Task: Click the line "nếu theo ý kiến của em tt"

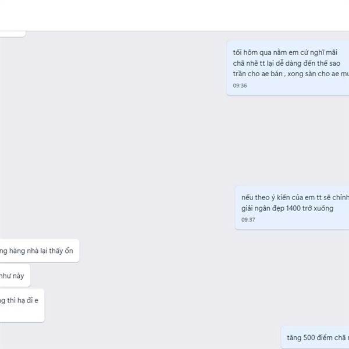Action: pyautogui.click(x=295, y=197)
